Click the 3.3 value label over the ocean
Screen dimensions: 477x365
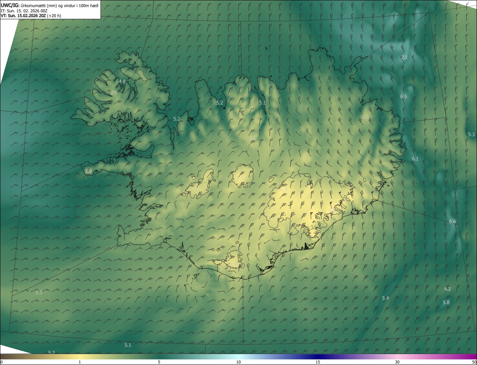tap(39, 292)
